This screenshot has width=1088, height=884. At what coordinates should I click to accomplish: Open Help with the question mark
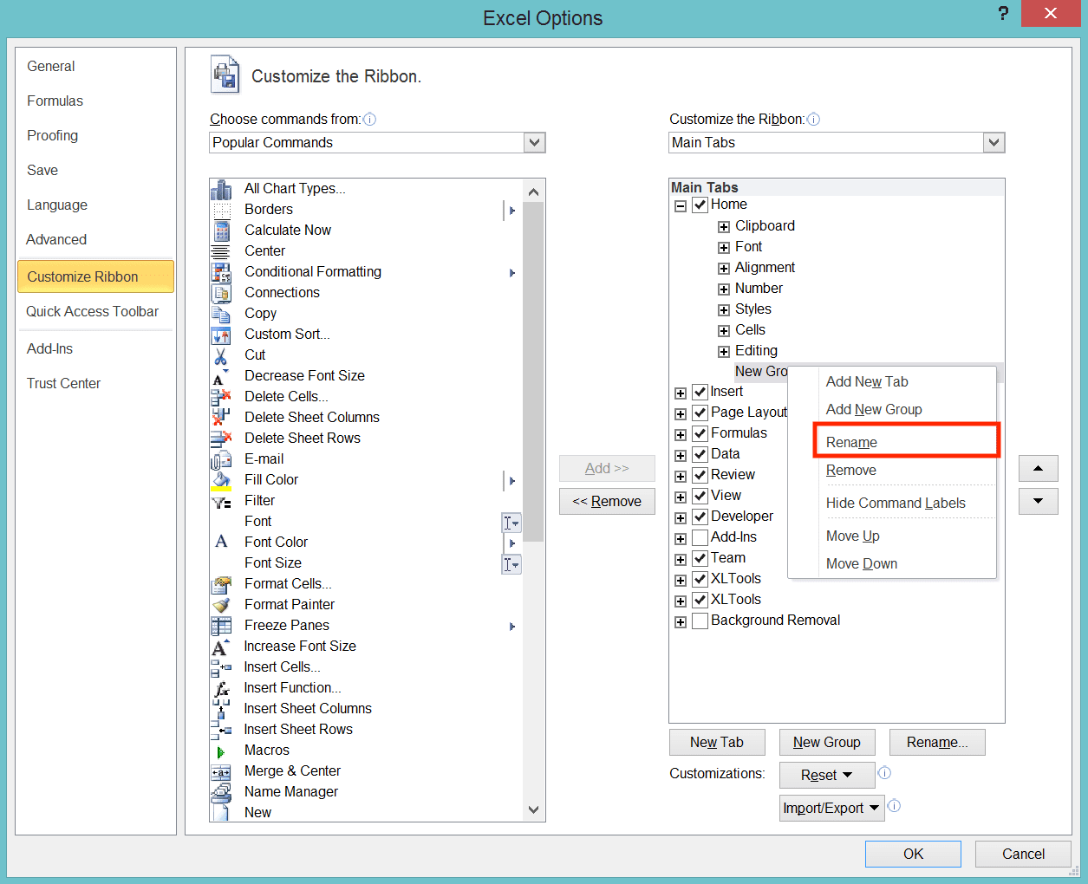(x=1003, y=13)
